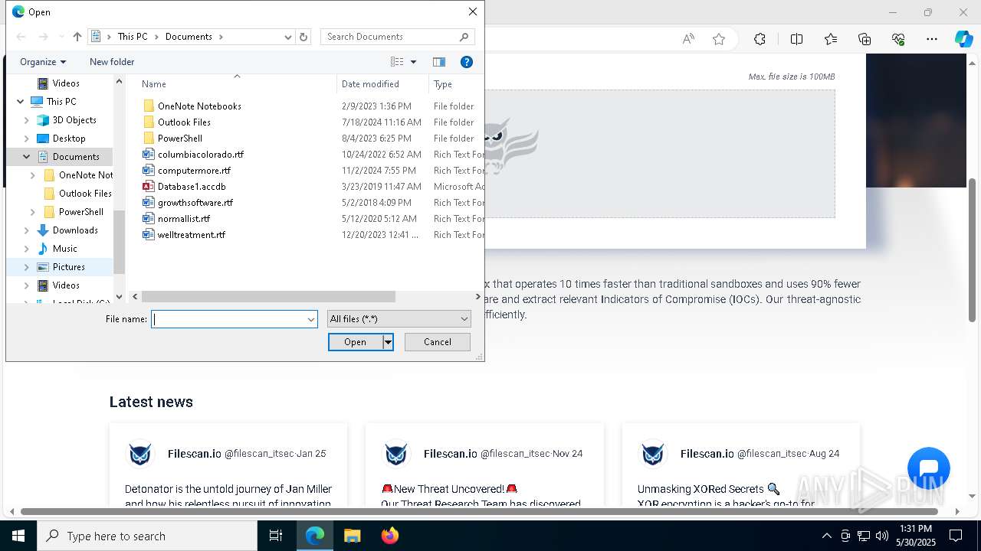Expand the address bar history dropdown

coord(288,37)
